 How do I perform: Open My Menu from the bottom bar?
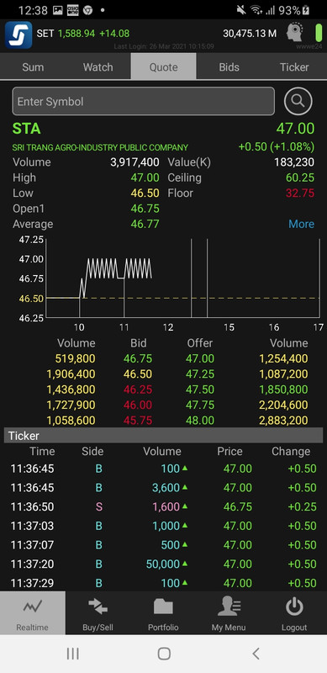(x=229, y=613)
